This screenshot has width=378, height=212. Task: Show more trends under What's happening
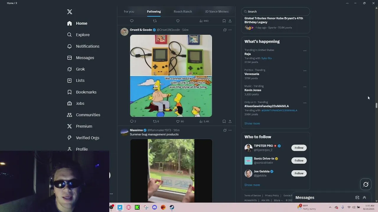pos(252,123)
